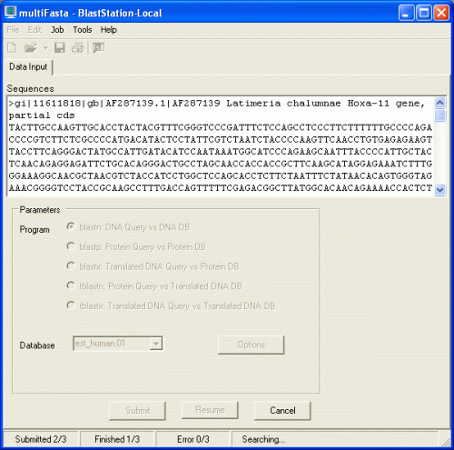
Task: Maximize the BlastStation window
Action: [424, 13]
